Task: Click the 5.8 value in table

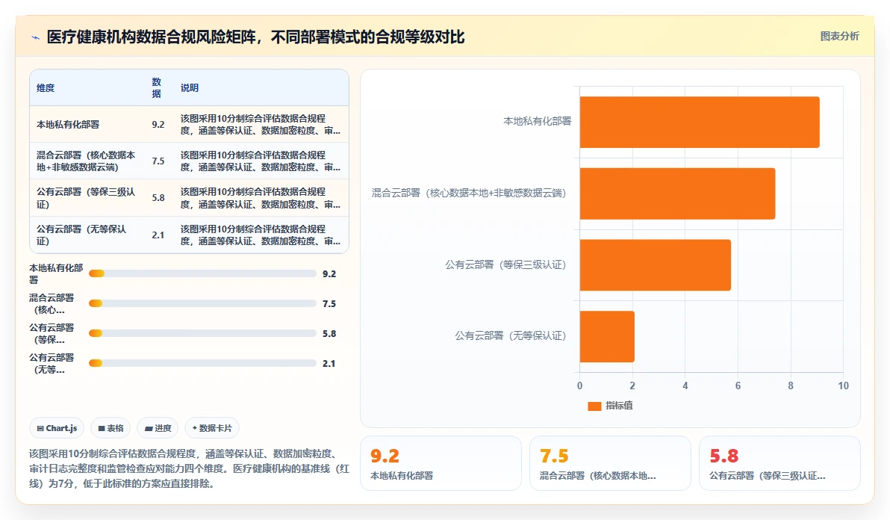Action: [x=158, y=198]
